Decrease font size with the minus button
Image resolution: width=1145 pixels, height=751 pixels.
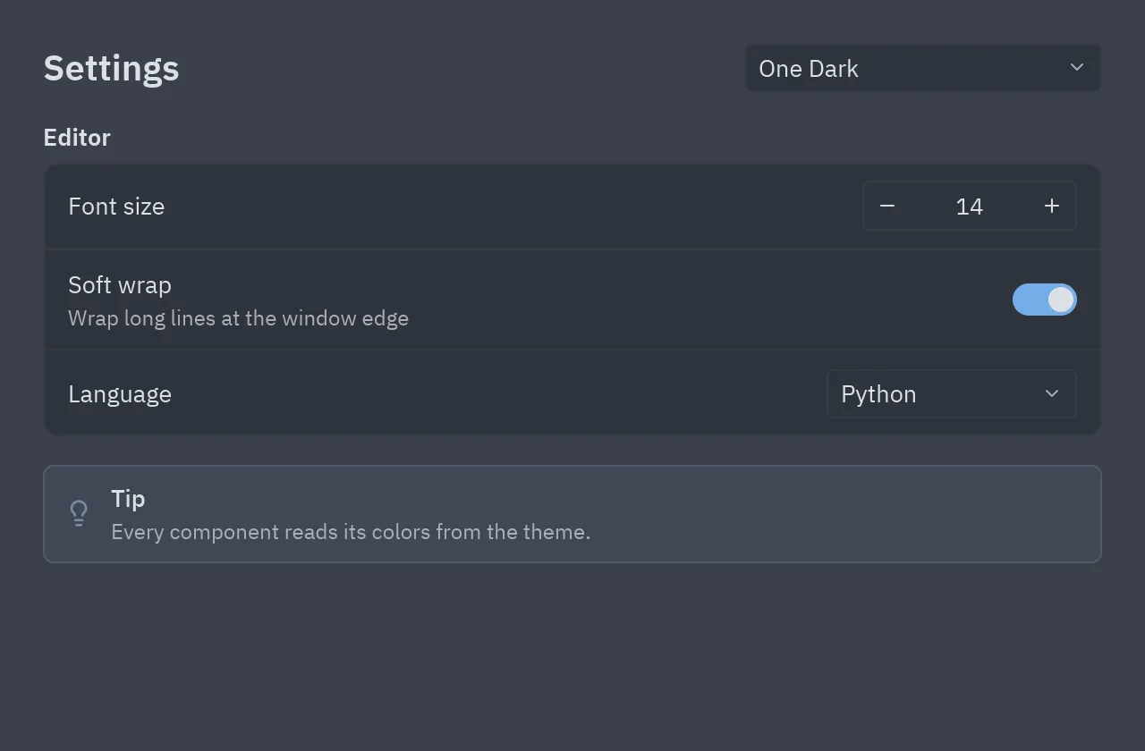887,207
